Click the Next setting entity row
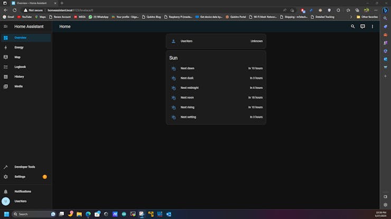Viewport: 391px width, 219px height. tap(216, 117)
